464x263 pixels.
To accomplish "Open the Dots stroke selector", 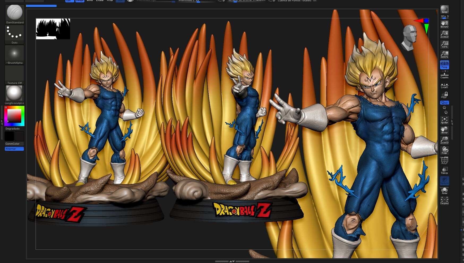I will (14, 32).
